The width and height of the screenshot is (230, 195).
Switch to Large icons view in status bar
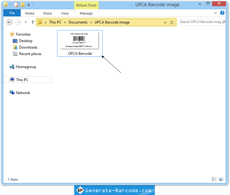pyautogui.click(x=221, y=179)
